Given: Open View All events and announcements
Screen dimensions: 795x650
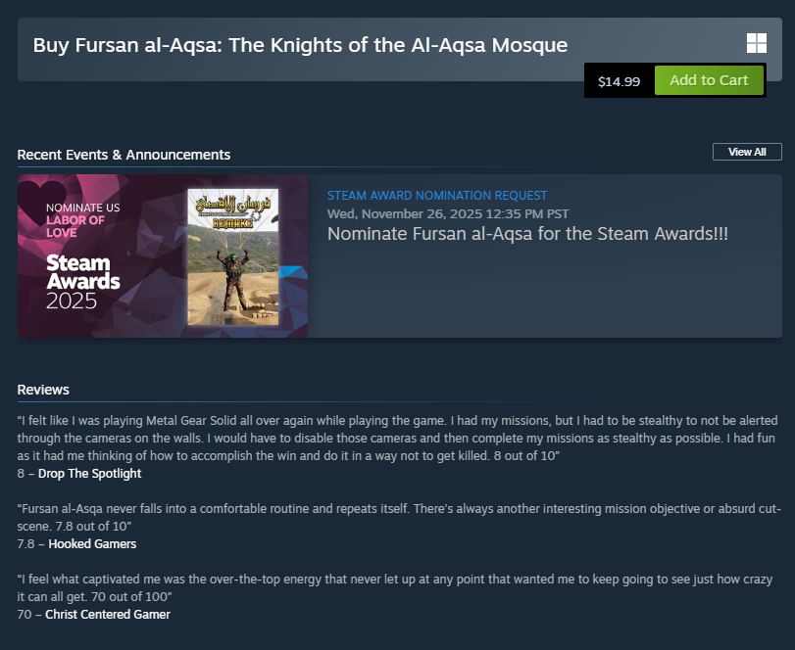Looking at the screenshot, I should [x=747, y=152].
